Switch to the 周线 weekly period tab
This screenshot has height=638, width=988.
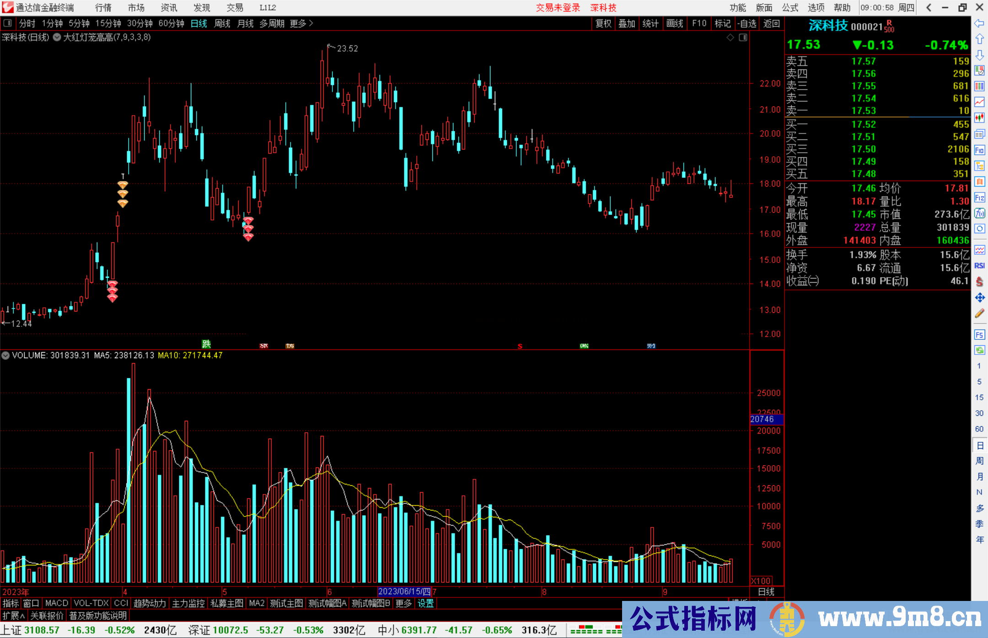(x=222, y=23)
